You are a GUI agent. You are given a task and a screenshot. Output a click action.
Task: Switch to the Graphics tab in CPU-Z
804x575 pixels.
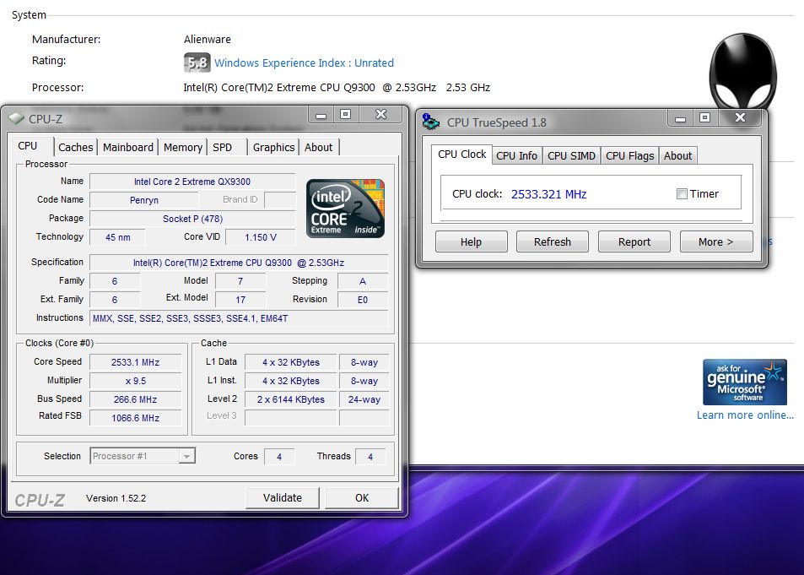pyautogui.click(x=273, y=148)
